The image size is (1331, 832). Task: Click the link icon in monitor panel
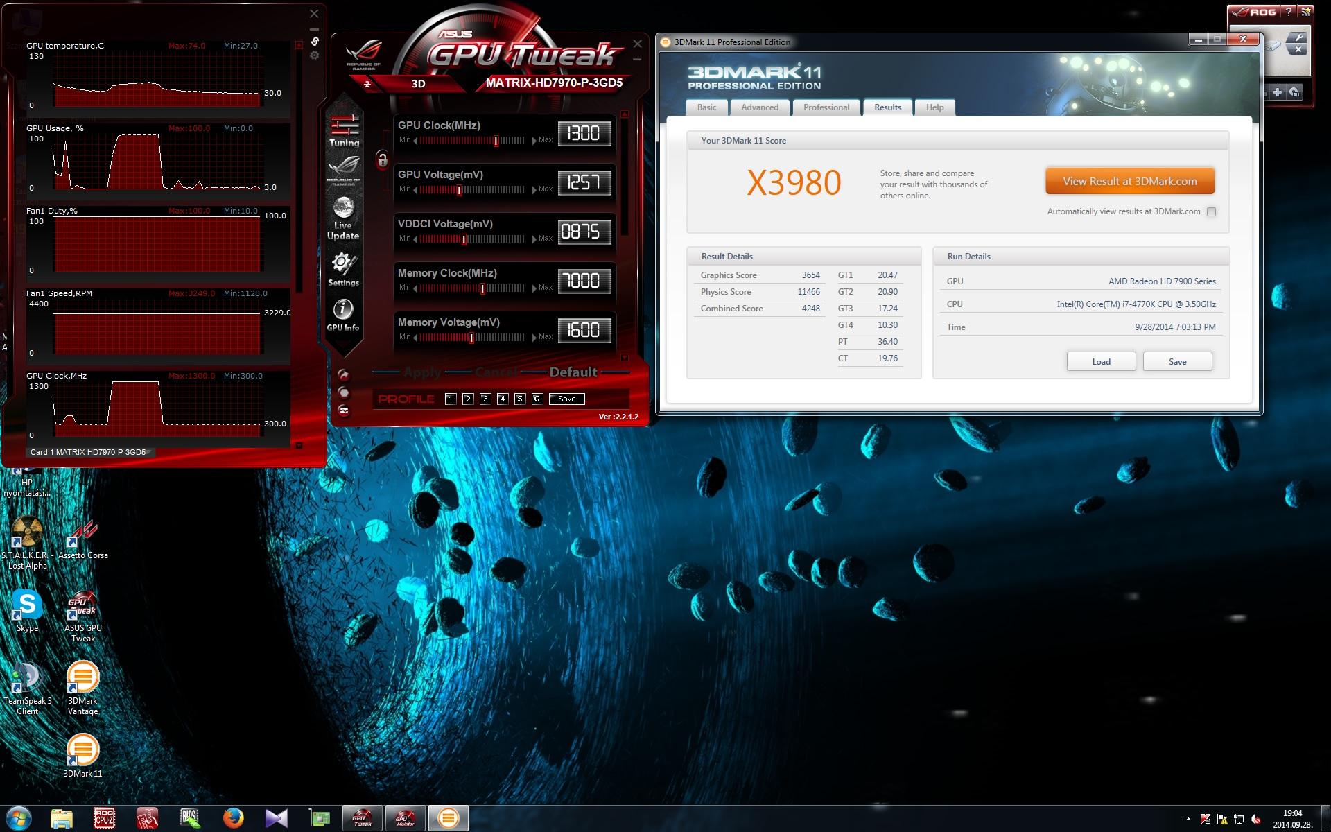point(314,42)
